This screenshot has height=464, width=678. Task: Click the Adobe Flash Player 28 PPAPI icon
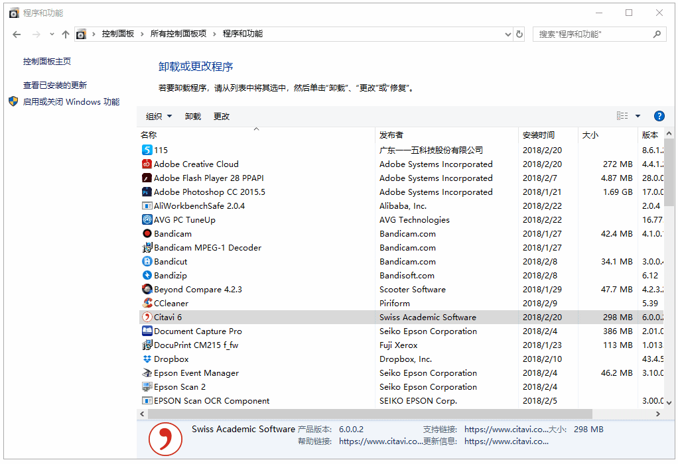pos(147,178)
